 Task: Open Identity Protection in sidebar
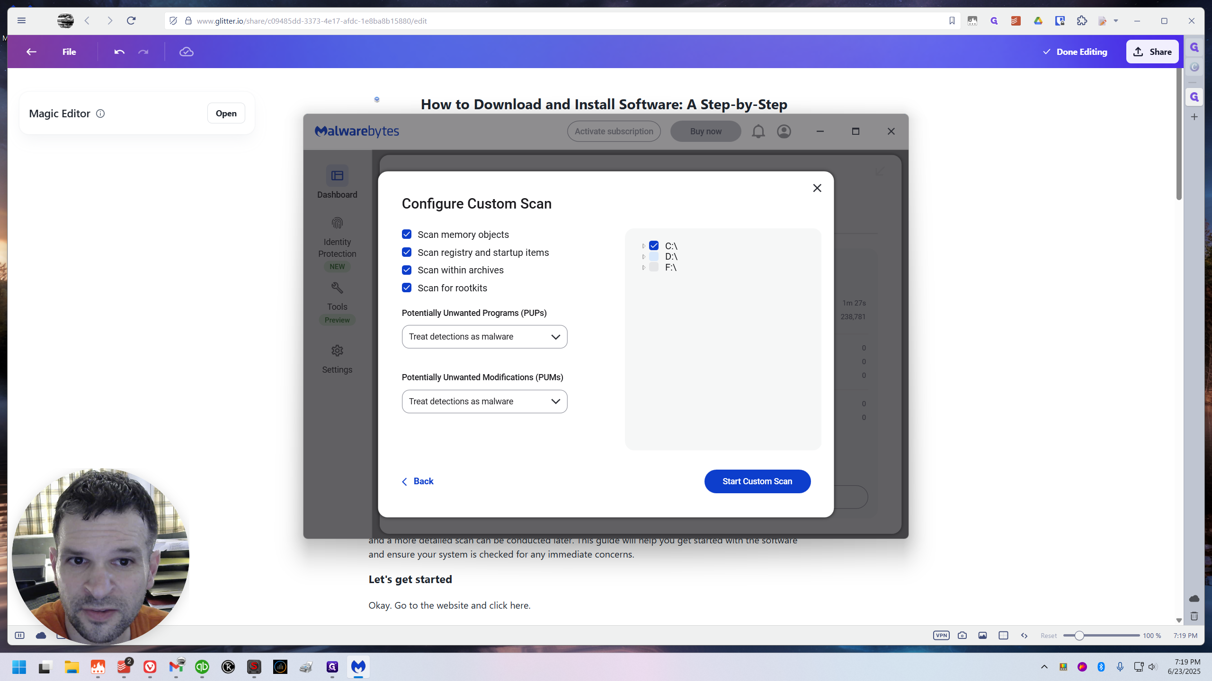pos(337,244)
